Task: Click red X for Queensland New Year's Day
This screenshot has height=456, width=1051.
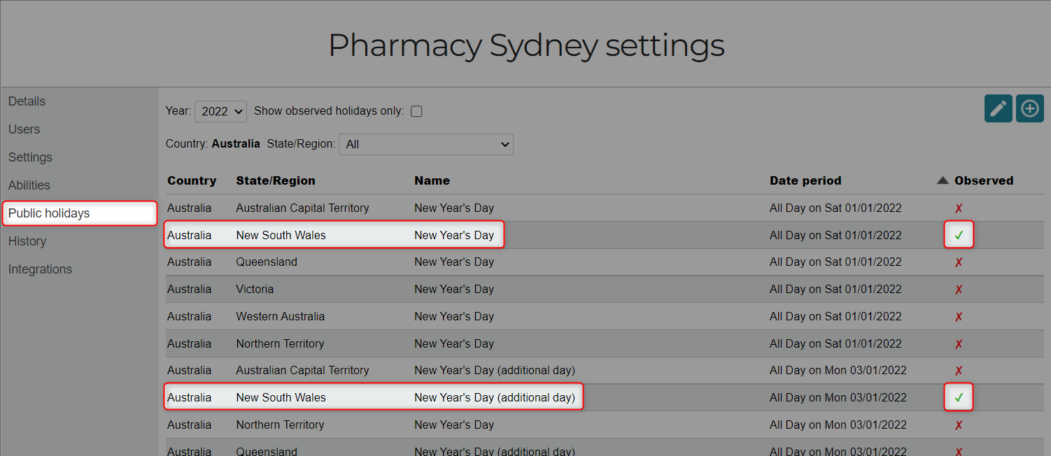Action: 959,262
